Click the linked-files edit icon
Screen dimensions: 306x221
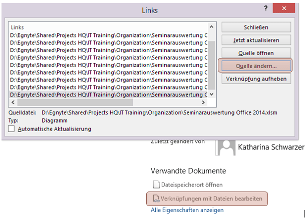click(x=156, y=198)
